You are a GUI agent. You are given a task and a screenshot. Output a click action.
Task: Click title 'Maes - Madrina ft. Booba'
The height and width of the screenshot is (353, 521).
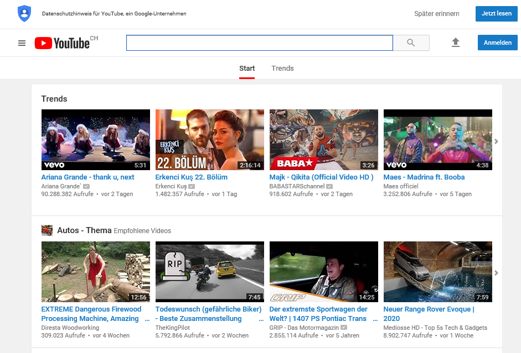click(x=424, y=177)
